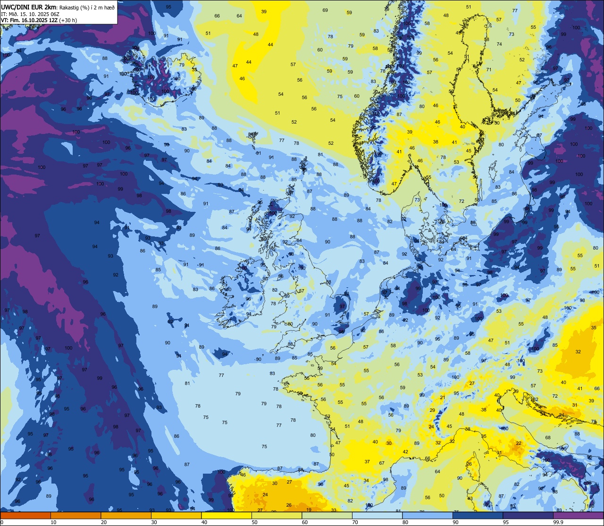The height and width of the screenshot is (526, 604).
Task: Pick the 60–70 pale green legend swatch
Action: tap(327, 515)
